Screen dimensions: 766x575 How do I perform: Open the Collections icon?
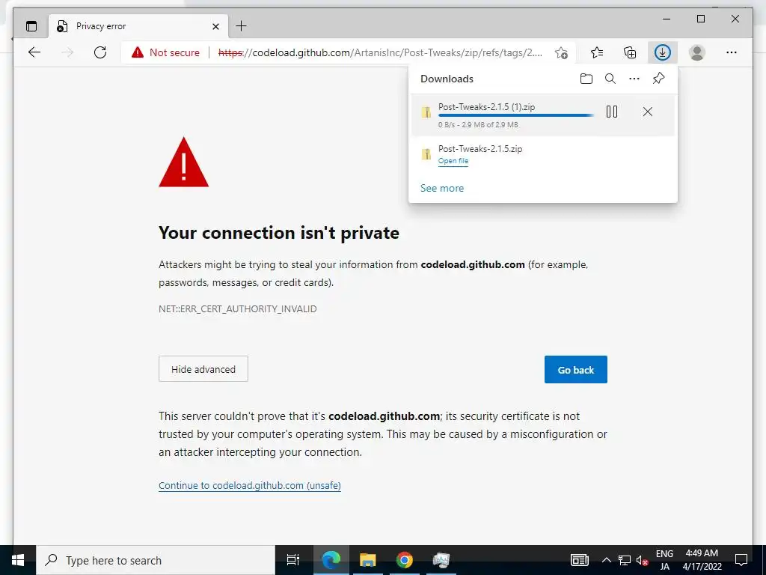630,52
